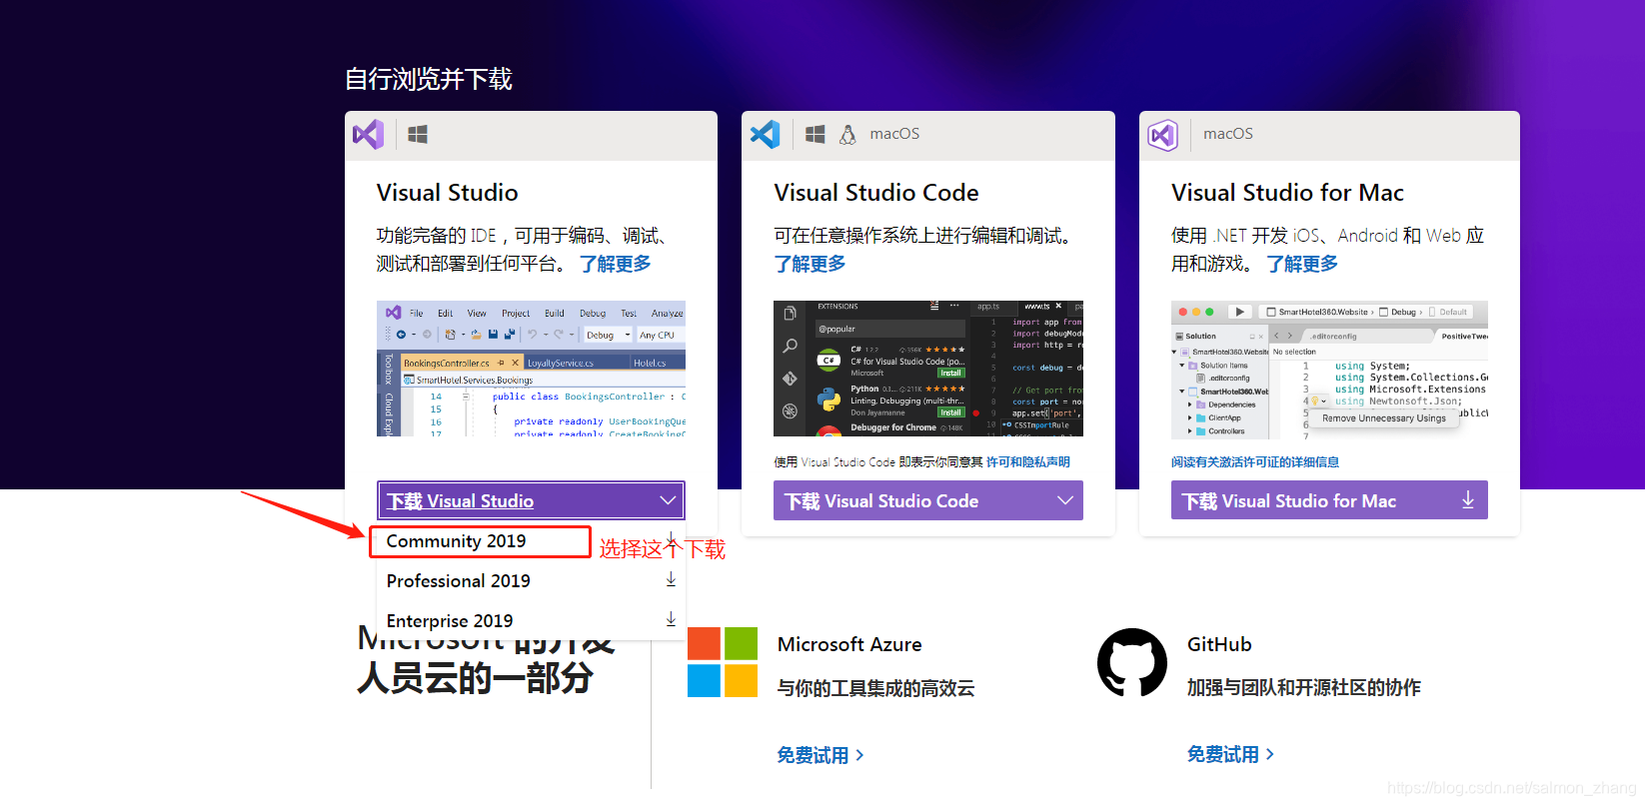1645x806 pixels.
Task: Open 了解更多 link under Visual Studio
Action: [616, 264]
